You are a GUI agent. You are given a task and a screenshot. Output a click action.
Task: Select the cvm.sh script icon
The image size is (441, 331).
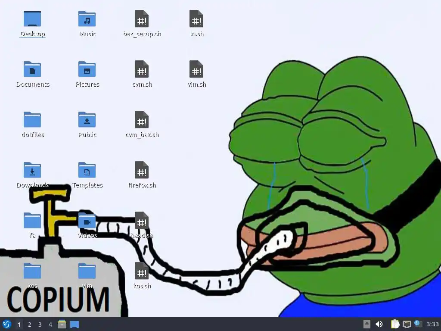pos(141,69)
